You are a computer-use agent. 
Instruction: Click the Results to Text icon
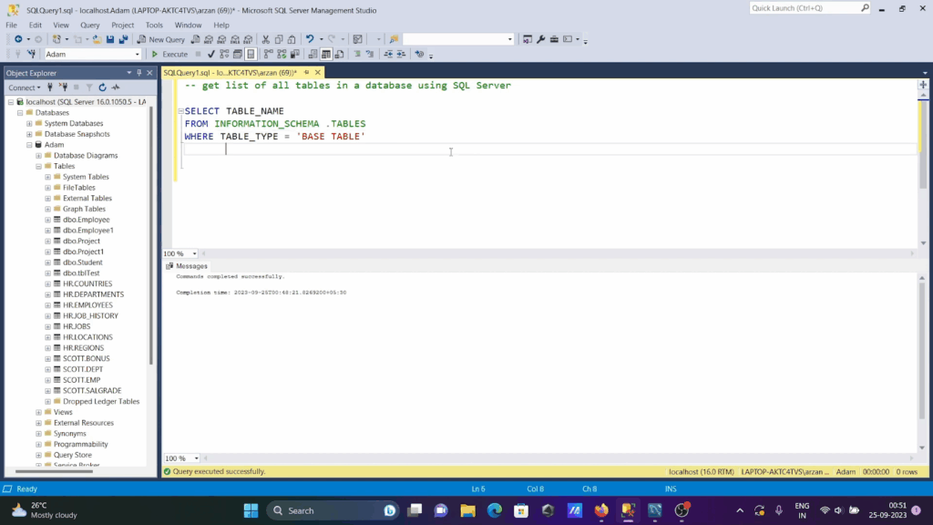click(x=313, y=54)
